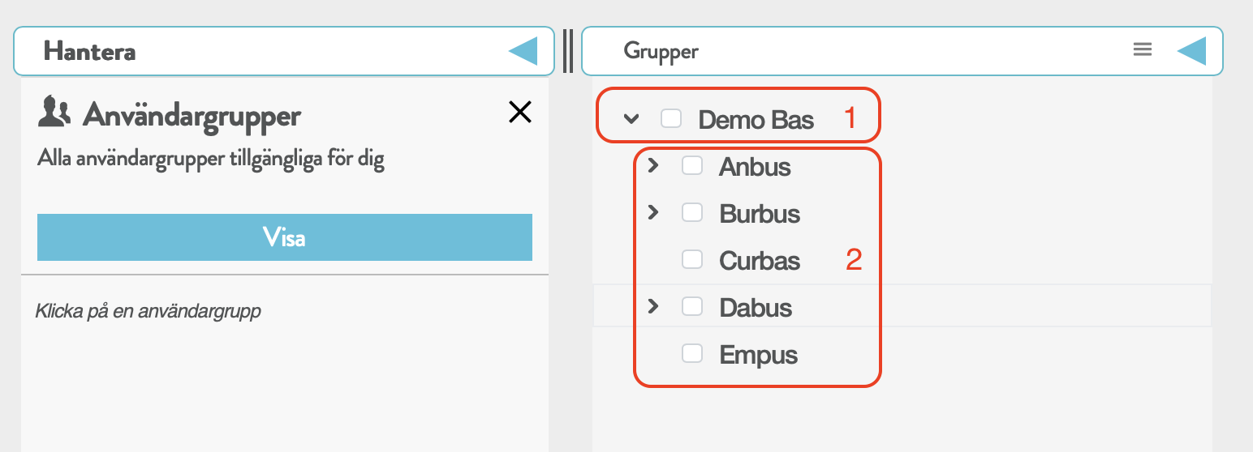Click hint 'Klicka på en användargrupp'

click(x=149, y=311)
